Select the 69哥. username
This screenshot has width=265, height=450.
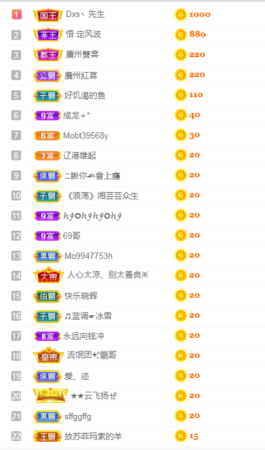[x=72, y=236]
